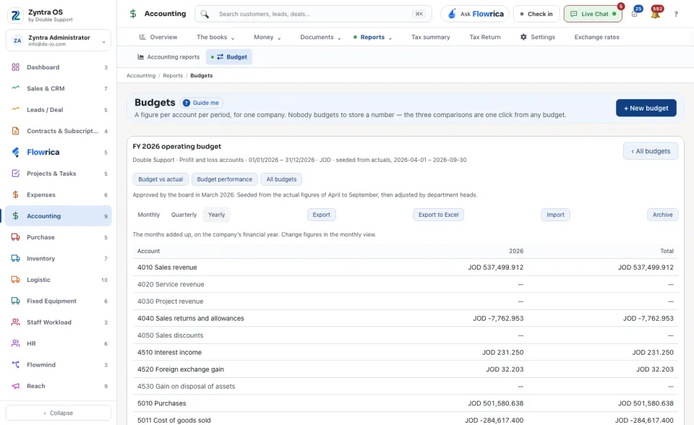Expand the Reports menu dropdown
Screen dimensions: 694x425
[373, 37]
